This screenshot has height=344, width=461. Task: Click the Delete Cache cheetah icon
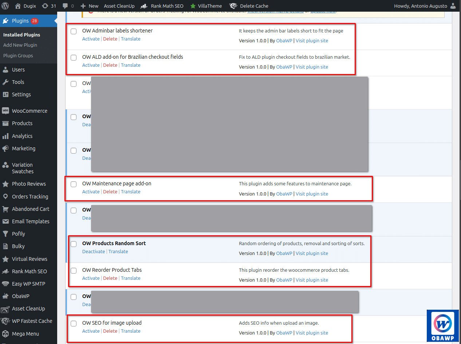233,6
